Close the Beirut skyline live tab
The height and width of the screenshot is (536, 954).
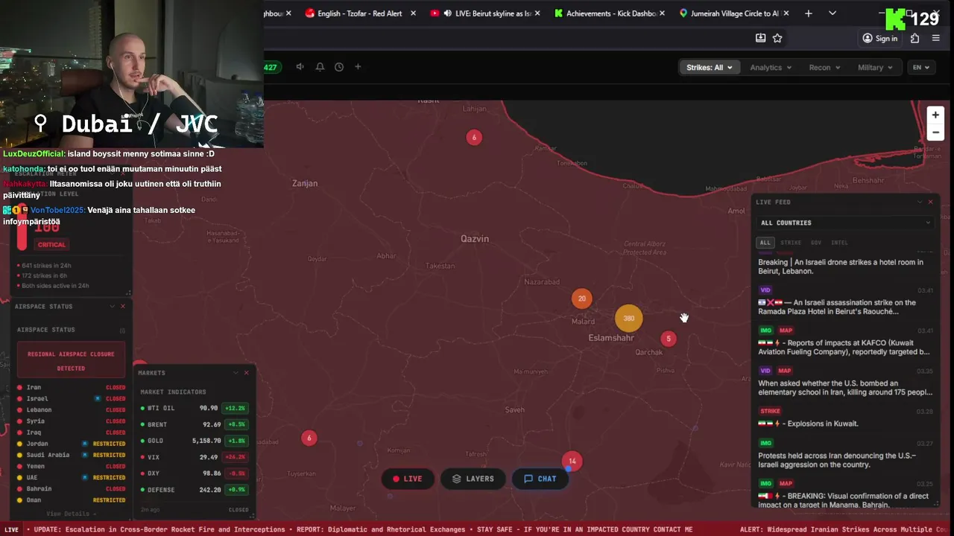click(x=539, y=13)
